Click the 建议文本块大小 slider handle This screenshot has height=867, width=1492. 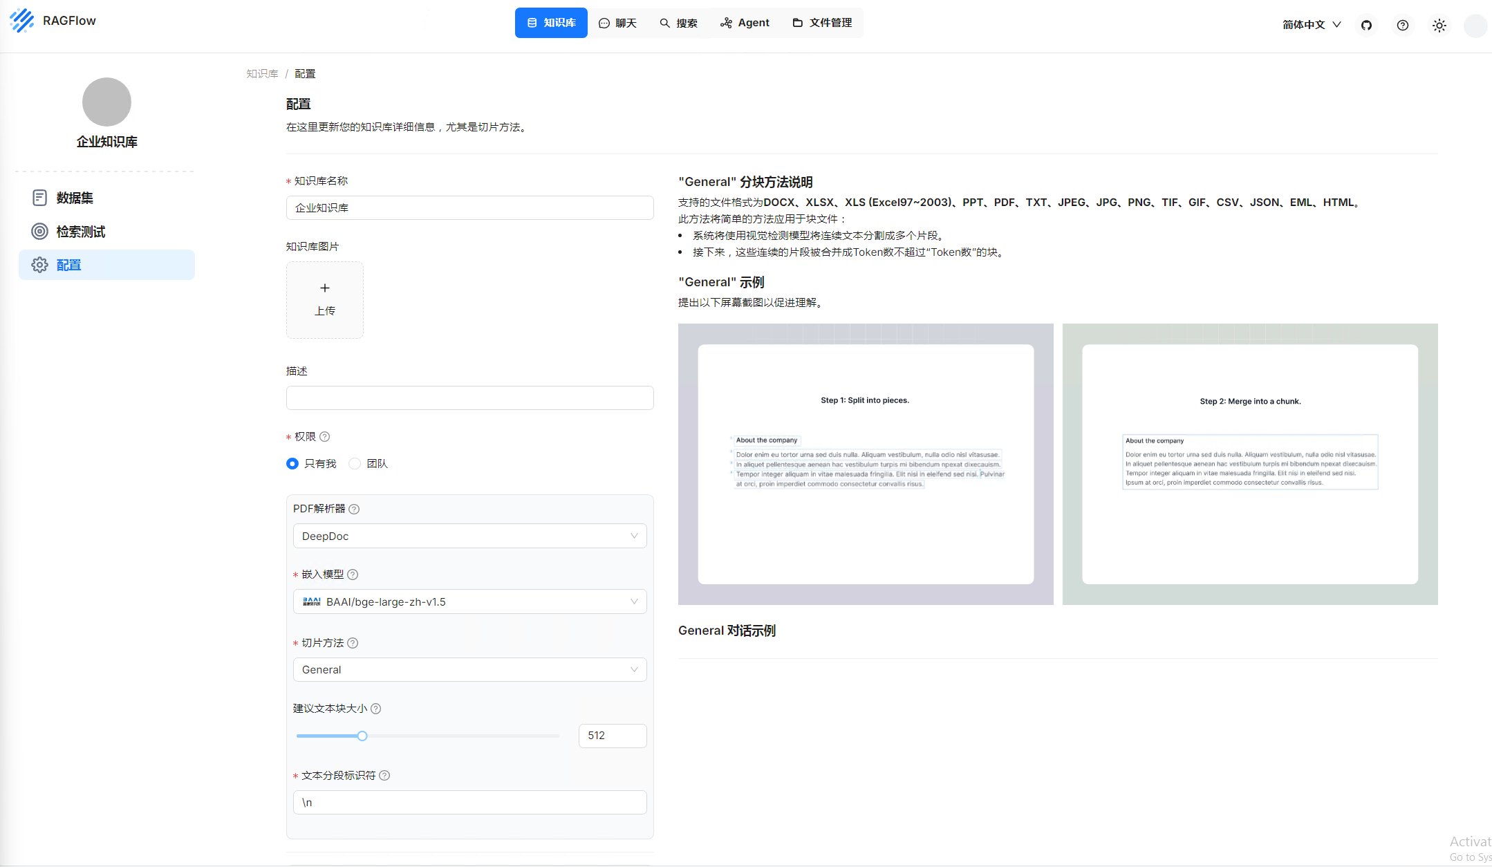pos(362,736)
